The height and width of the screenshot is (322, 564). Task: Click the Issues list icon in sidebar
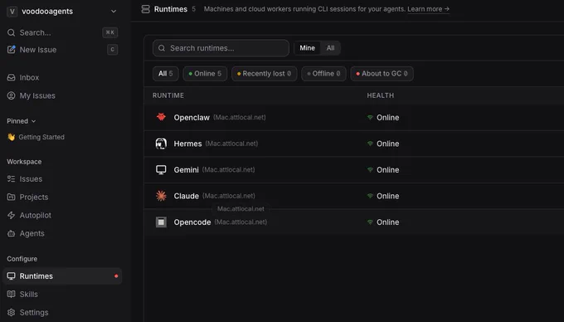pos(11,178)
